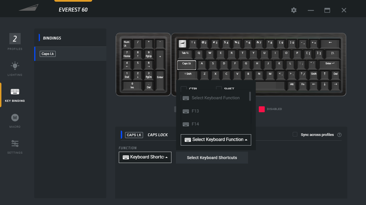
Task: Click the help icon beside Sync across profiles
Action: point(339,135)
